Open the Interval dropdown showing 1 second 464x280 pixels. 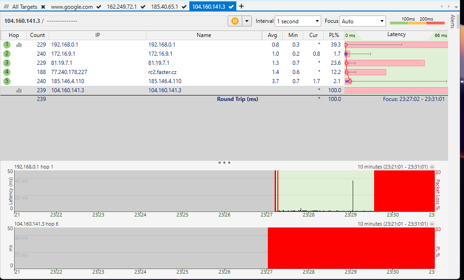coord(298,21)
